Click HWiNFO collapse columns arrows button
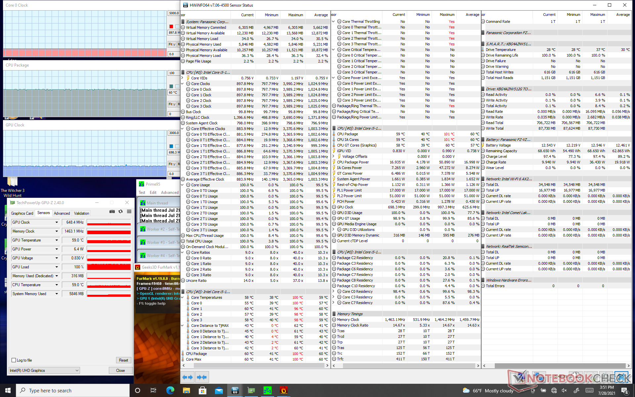The height and width of the screenshot is (397, 635). point(201,377)
